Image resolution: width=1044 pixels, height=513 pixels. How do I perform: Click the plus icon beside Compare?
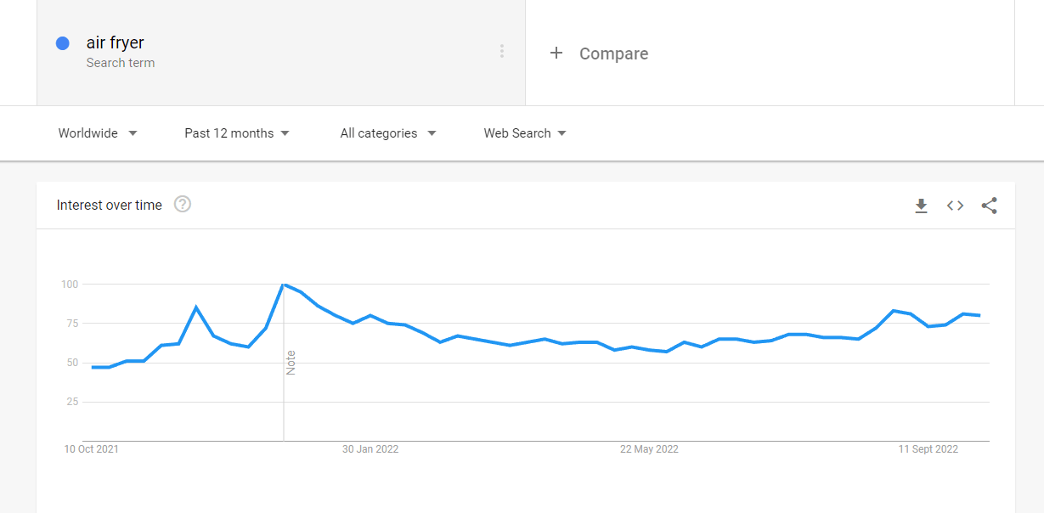(556, 53)
